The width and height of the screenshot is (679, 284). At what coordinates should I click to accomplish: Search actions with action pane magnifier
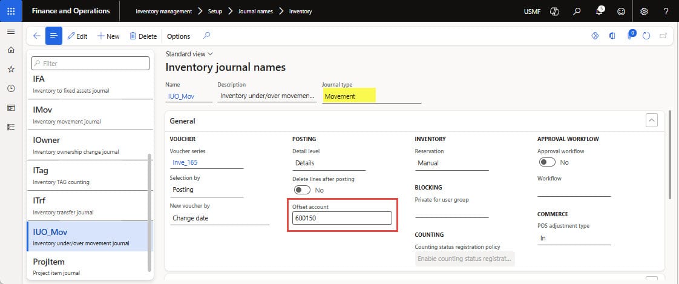(206, 36)
